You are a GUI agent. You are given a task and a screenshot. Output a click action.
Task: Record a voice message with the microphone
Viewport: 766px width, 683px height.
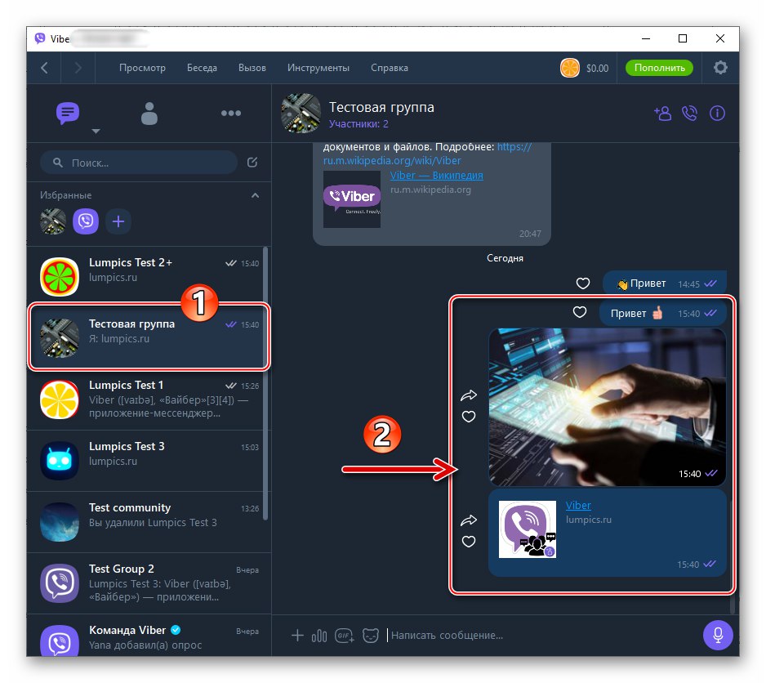tap(718, 635)
